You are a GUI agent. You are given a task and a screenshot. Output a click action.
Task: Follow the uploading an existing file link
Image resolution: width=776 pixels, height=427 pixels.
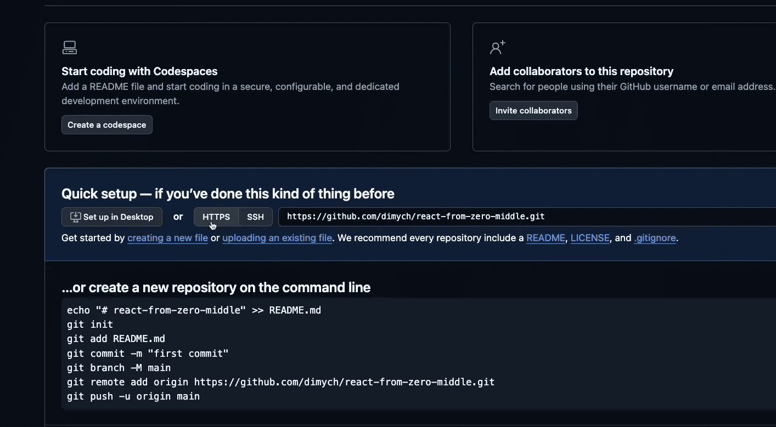tap(277, 238)
